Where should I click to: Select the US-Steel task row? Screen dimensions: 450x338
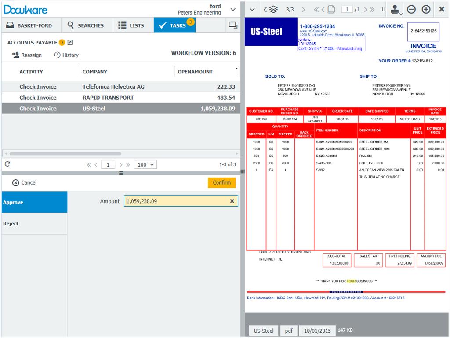click(121, 109)
